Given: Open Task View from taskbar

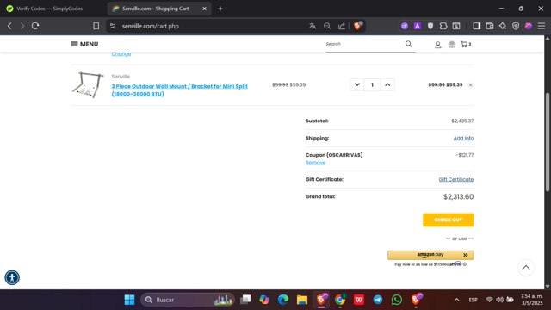Looking at the screenshot, I should click(245, 300).
